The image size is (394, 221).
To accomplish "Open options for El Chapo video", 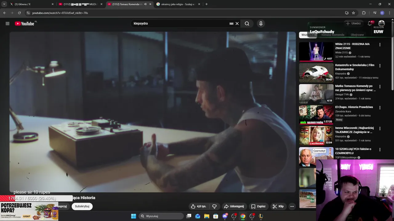I will pyautogui.click(x=380, y=108).
